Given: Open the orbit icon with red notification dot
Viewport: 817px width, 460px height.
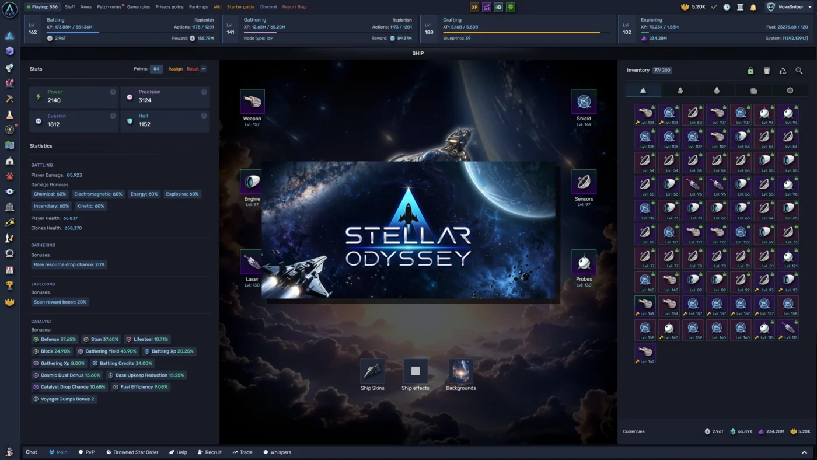Looking at the screenshot, I should pyautogui.click(x=9, y=130).
